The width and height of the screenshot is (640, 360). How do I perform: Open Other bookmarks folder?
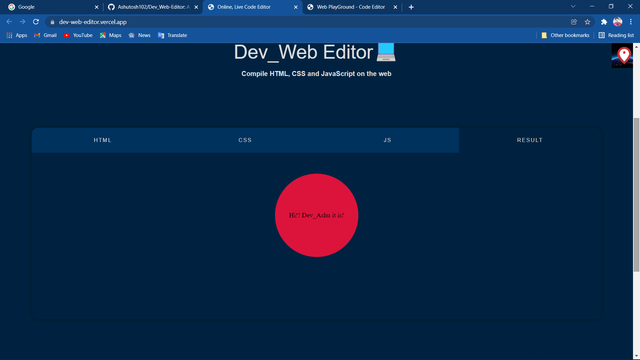(565, 35)
